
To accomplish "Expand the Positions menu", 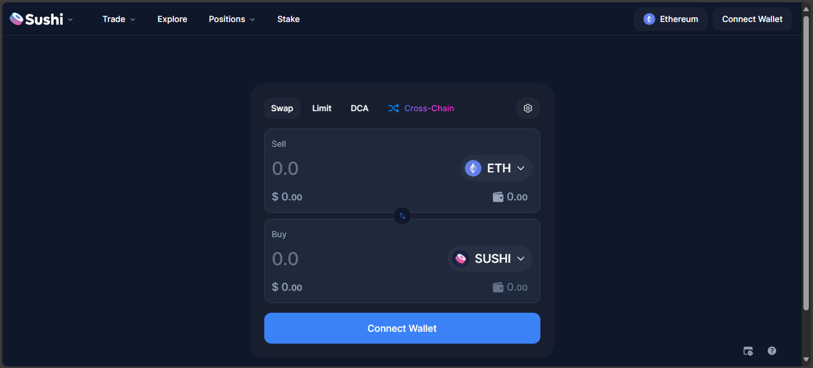I will (x=232, y=19).
